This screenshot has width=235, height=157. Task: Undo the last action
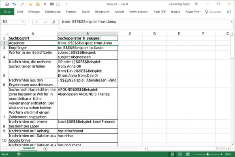click(14, 4)
